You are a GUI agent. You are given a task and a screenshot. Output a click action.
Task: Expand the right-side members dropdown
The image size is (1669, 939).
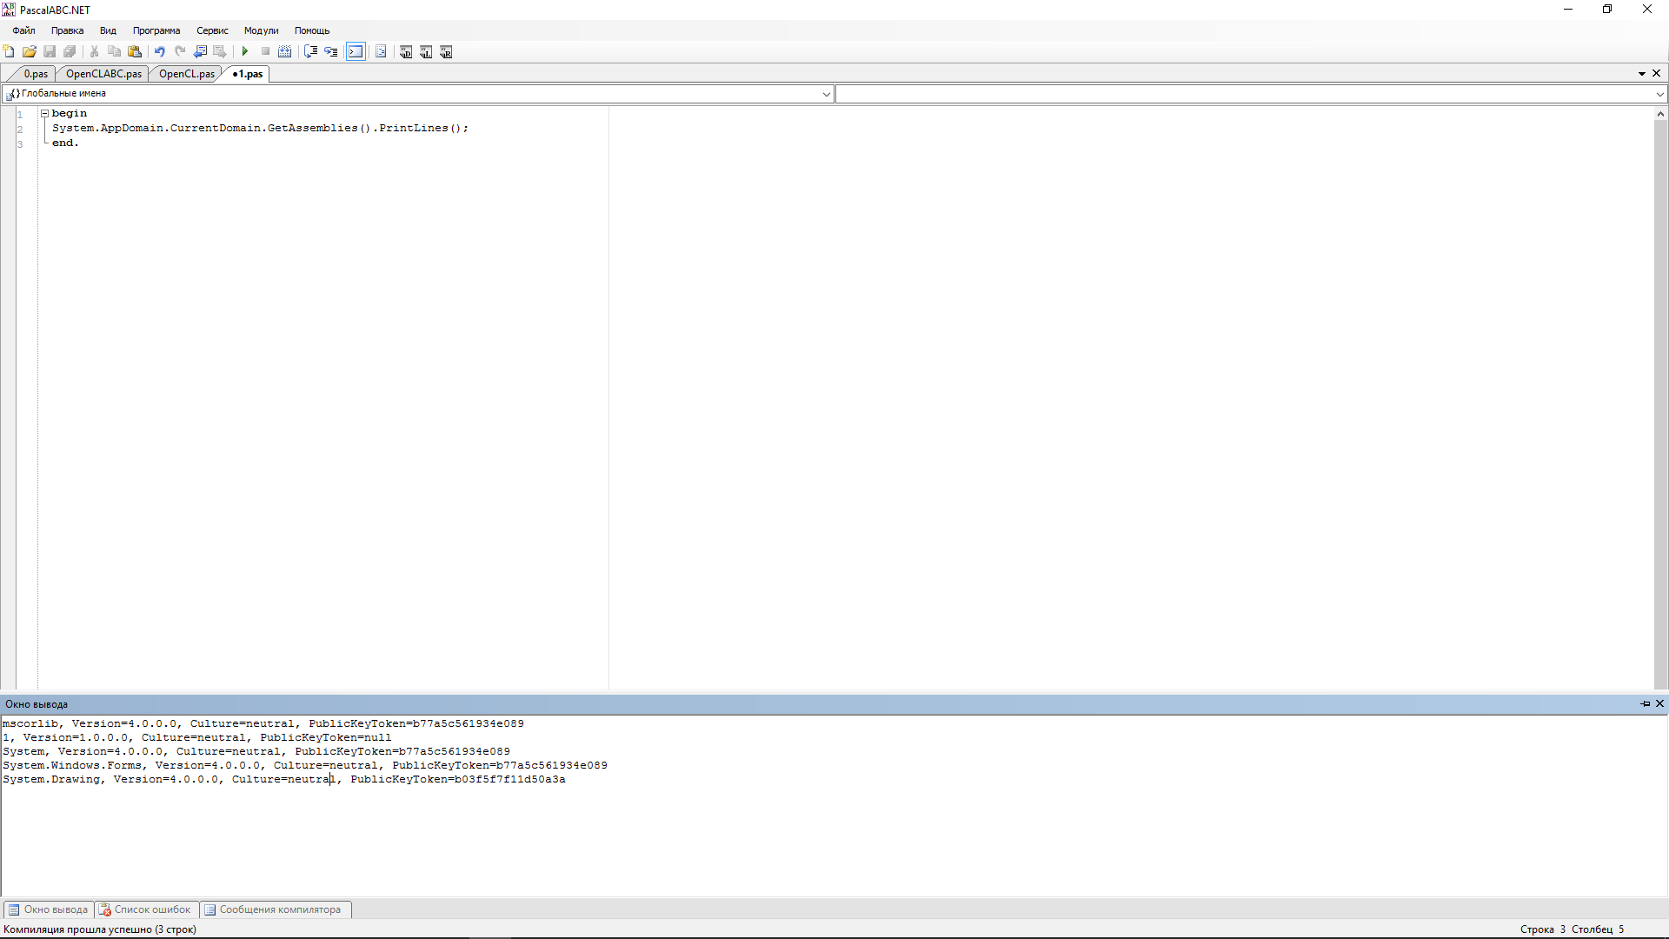coord(1659,94)
